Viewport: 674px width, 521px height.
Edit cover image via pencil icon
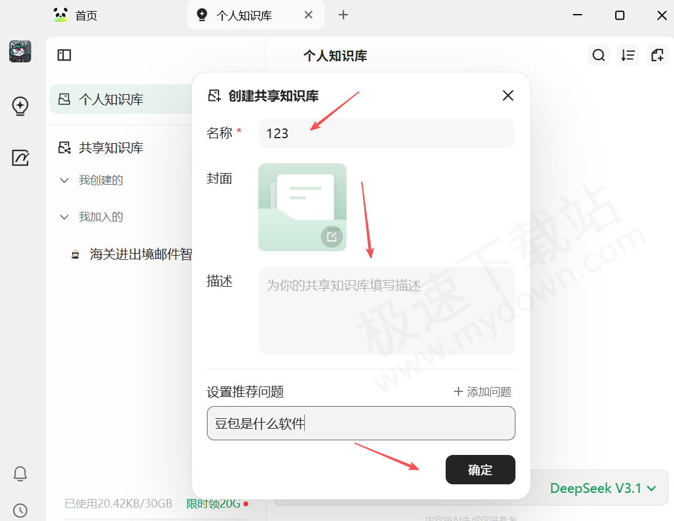point(332,237)
